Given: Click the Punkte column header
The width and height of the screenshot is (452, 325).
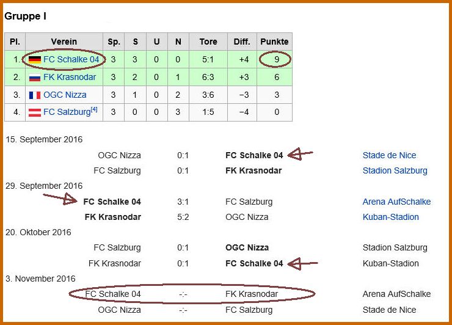Looking at the screenshot, I should point(274,42).
